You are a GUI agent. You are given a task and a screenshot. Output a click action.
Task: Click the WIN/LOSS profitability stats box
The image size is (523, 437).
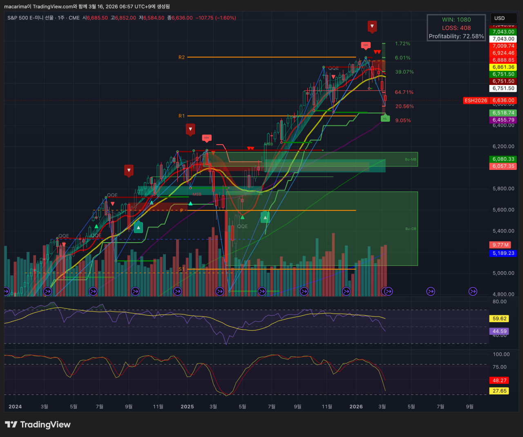click(x=456, y=28)
